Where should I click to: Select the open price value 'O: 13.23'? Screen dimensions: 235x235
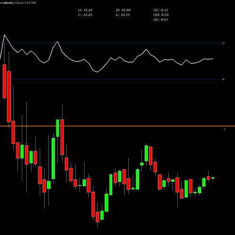click(x=85, y=10)
